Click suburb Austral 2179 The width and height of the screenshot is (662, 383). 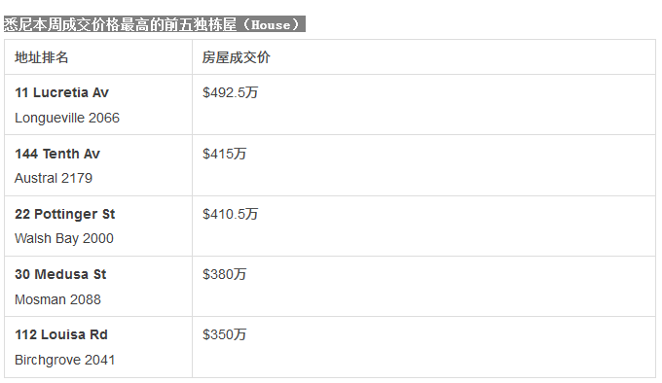pyautogui.click(x=54, y=178)
